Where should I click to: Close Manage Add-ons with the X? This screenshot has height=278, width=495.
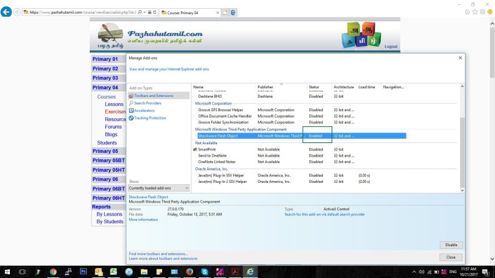click(x=460, y=58)
